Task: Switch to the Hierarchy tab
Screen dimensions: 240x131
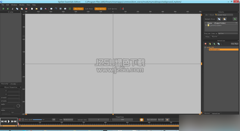Action: 5,84
